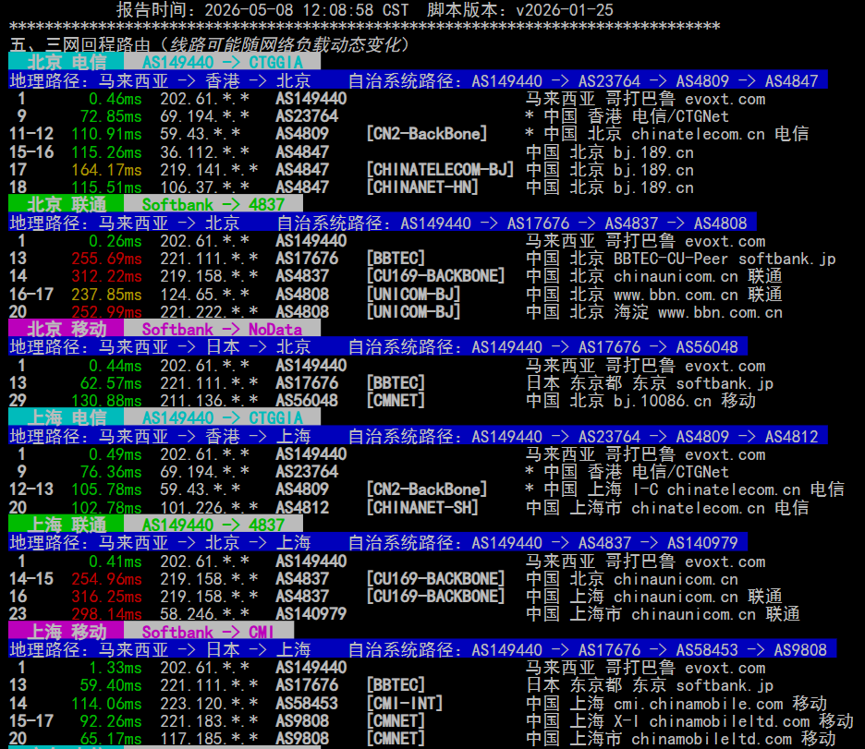Select the 115.51ms latency on hop 18
This screenshot has width=865, height=749.
click(x=106, y=187)
